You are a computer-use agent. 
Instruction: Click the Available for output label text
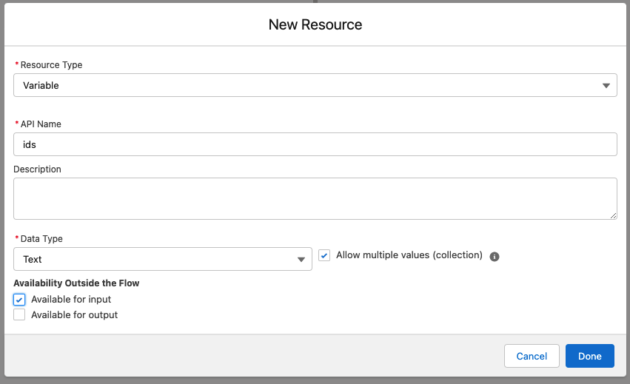pos(74,314)
